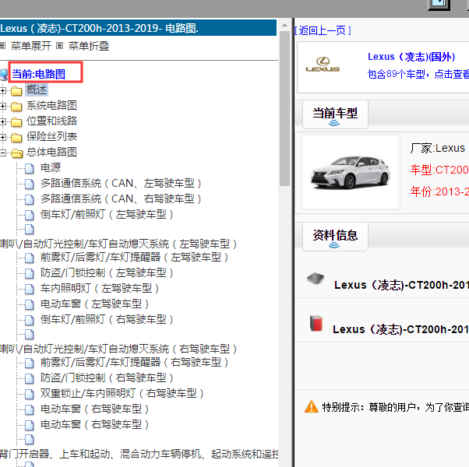Click the globe icon beside 当前:电路图
The image size is (469, 467).
tap(4, 75)
